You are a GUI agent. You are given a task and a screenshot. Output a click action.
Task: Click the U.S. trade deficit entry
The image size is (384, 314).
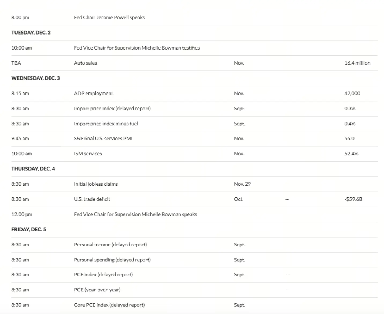[92, 199]
